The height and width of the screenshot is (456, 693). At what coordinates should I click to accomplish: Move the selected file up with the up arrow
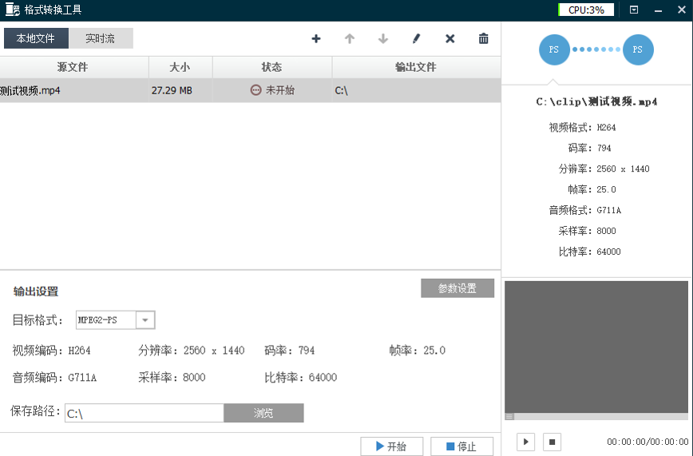pyautogui.click(x=349, y=38)
